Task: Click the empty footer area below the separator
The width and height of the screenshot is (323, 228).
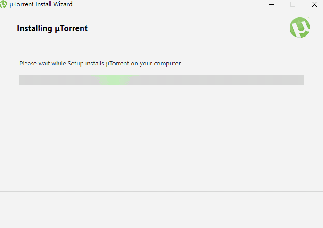Action: coord(161,210)
